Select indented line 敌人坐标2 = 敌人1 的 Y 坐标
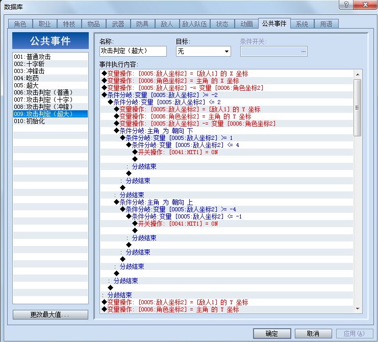 226,109
